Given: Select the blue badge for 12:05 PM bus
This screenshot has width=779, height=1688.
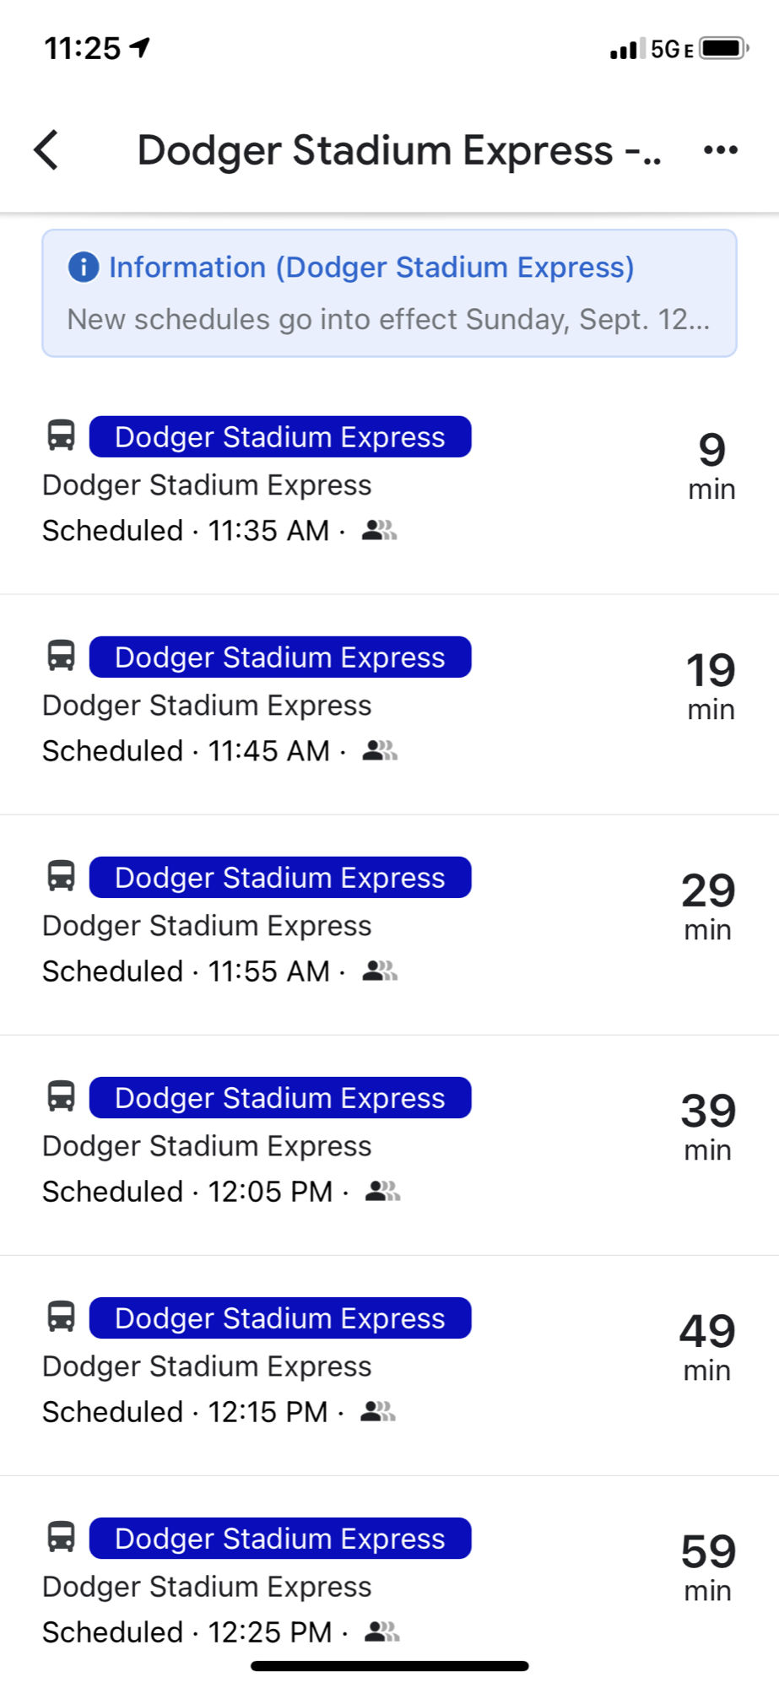Looking at the screenshot, I should [280, 1098].
